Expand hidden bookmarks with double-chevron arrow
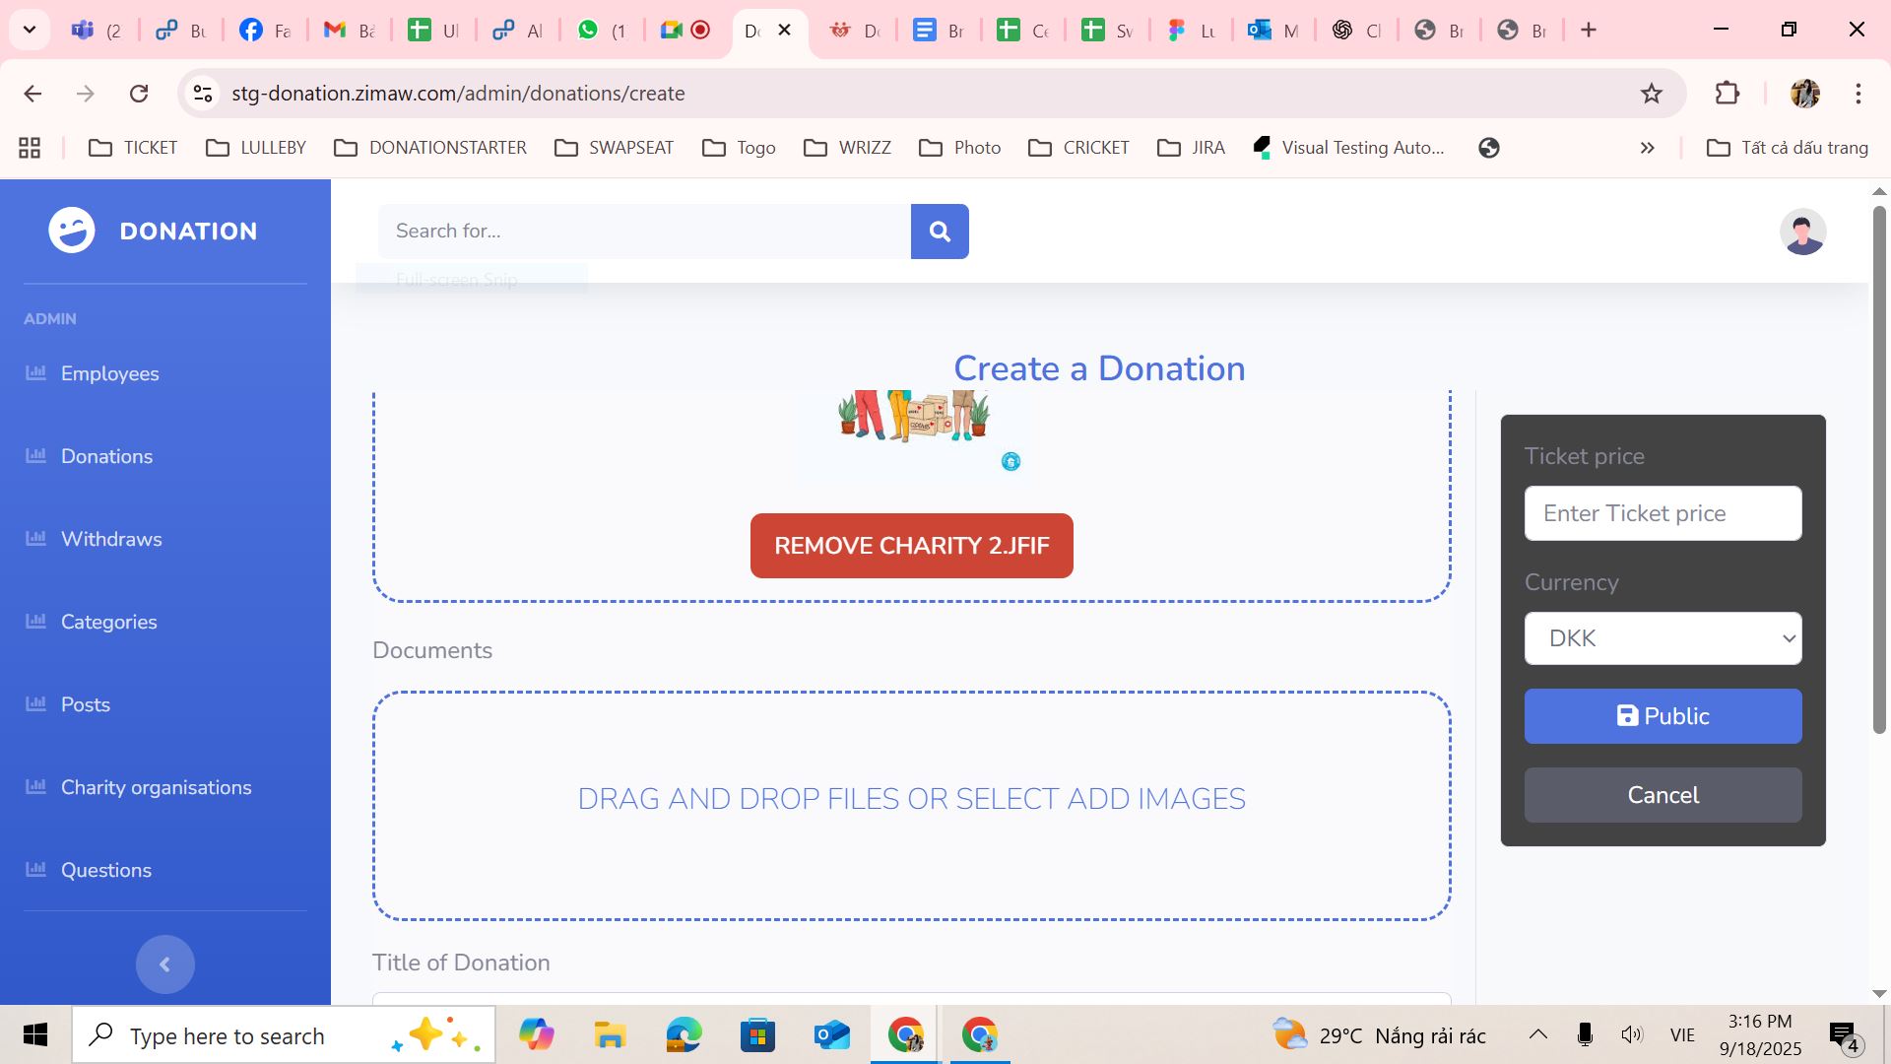The image size is (1891, 1064). tap(1646, 148)
